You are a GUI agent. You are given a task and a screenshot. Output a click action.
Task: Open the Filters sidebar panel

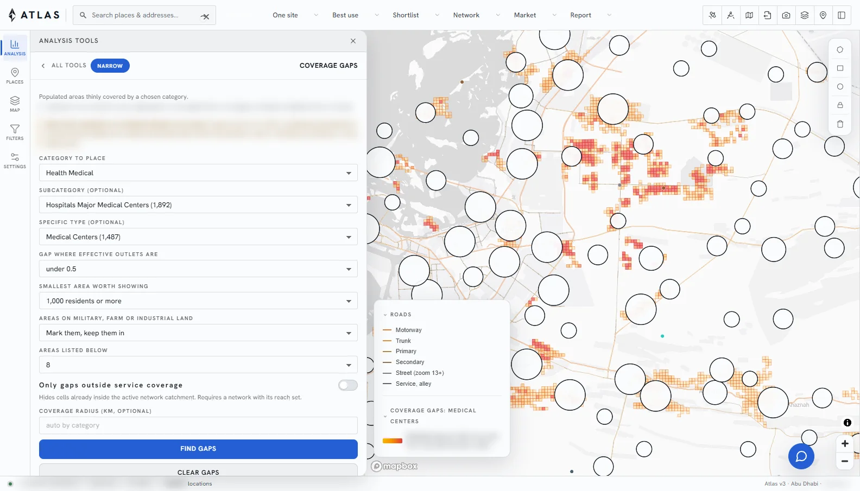[x=15, y=132]
